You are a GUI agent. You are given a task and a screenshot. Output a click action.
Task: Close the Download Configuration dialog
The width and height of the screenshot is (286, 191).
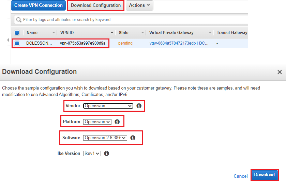click(x=280, y=72)
